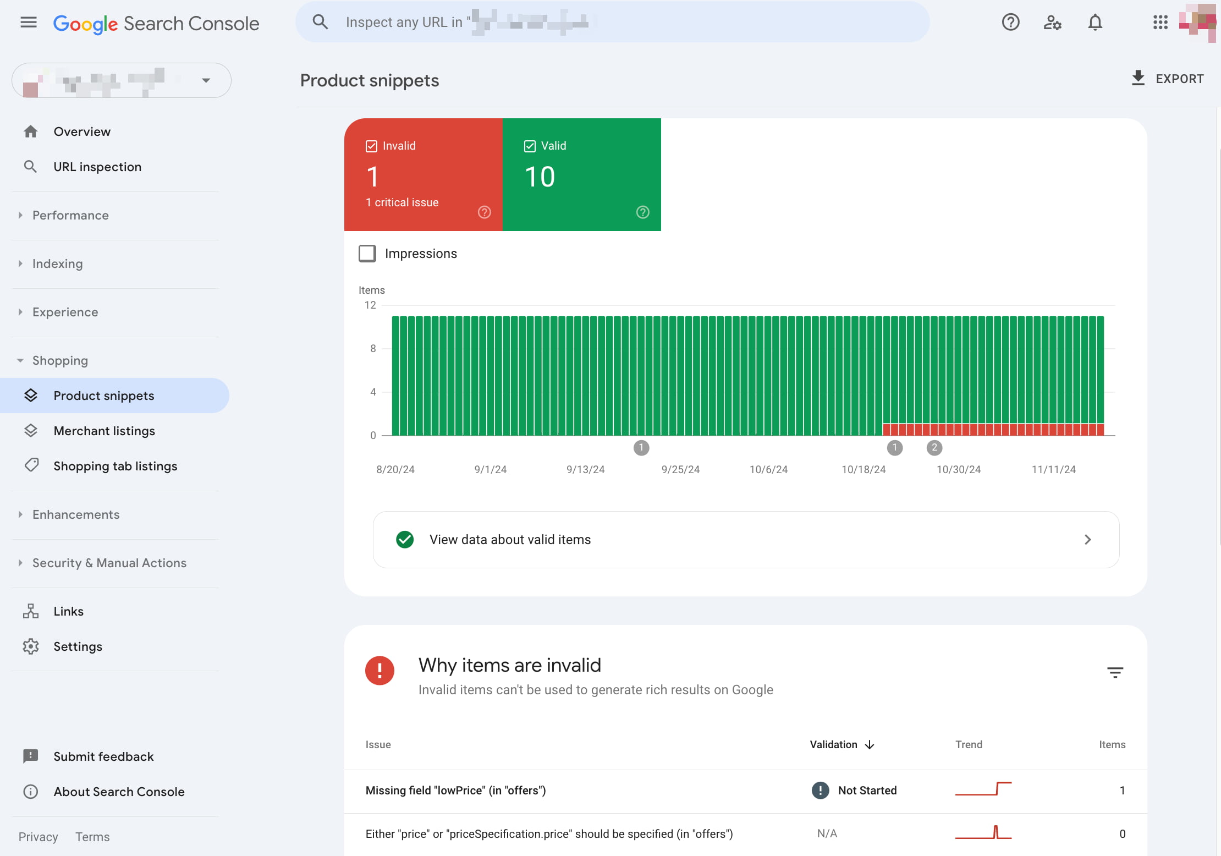Click the Invalid red summary card
The width and height of the screenshot is (1221, 856).
(x=424, y=174)
